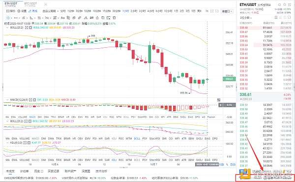Toggle TRIX in the KDJ panel indicator row

(59, 160)
